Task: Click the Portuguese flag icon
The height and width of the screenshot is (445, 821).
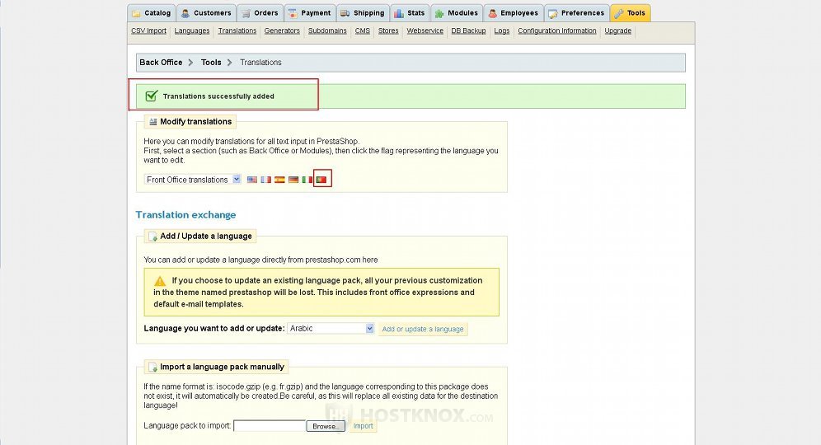Action: (321, 180)
